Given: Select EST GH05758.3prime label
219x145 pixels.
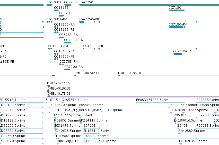Looking at the screenshot, I should pyautogui.click(x=75, y=100).
